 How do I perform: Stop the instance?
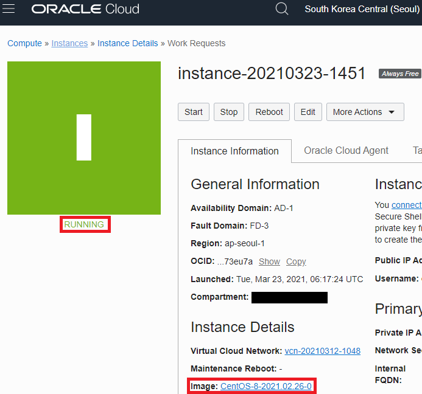pos(229,112)
